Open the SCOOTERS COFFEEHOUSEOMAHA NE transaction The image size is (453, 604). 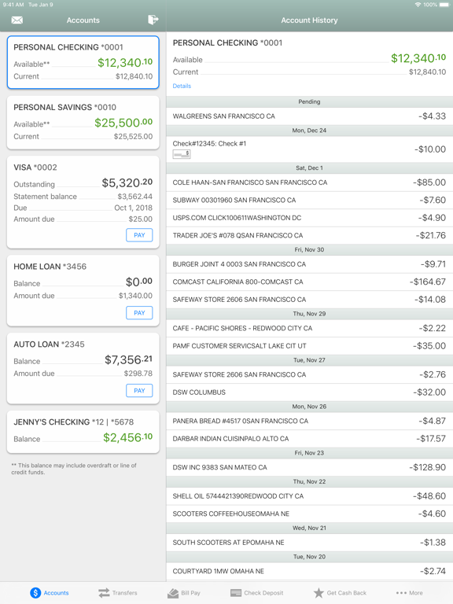(310, 514)
